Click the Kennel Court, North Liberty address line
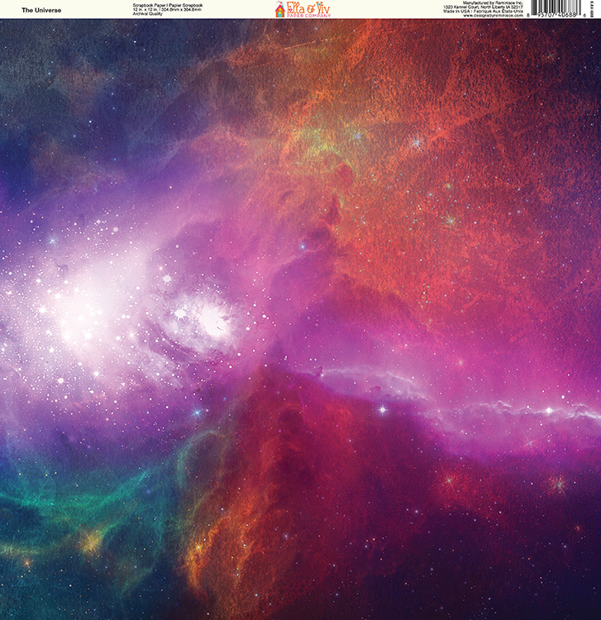The height and width of the screenshot is (620, 601). (483, 7)
